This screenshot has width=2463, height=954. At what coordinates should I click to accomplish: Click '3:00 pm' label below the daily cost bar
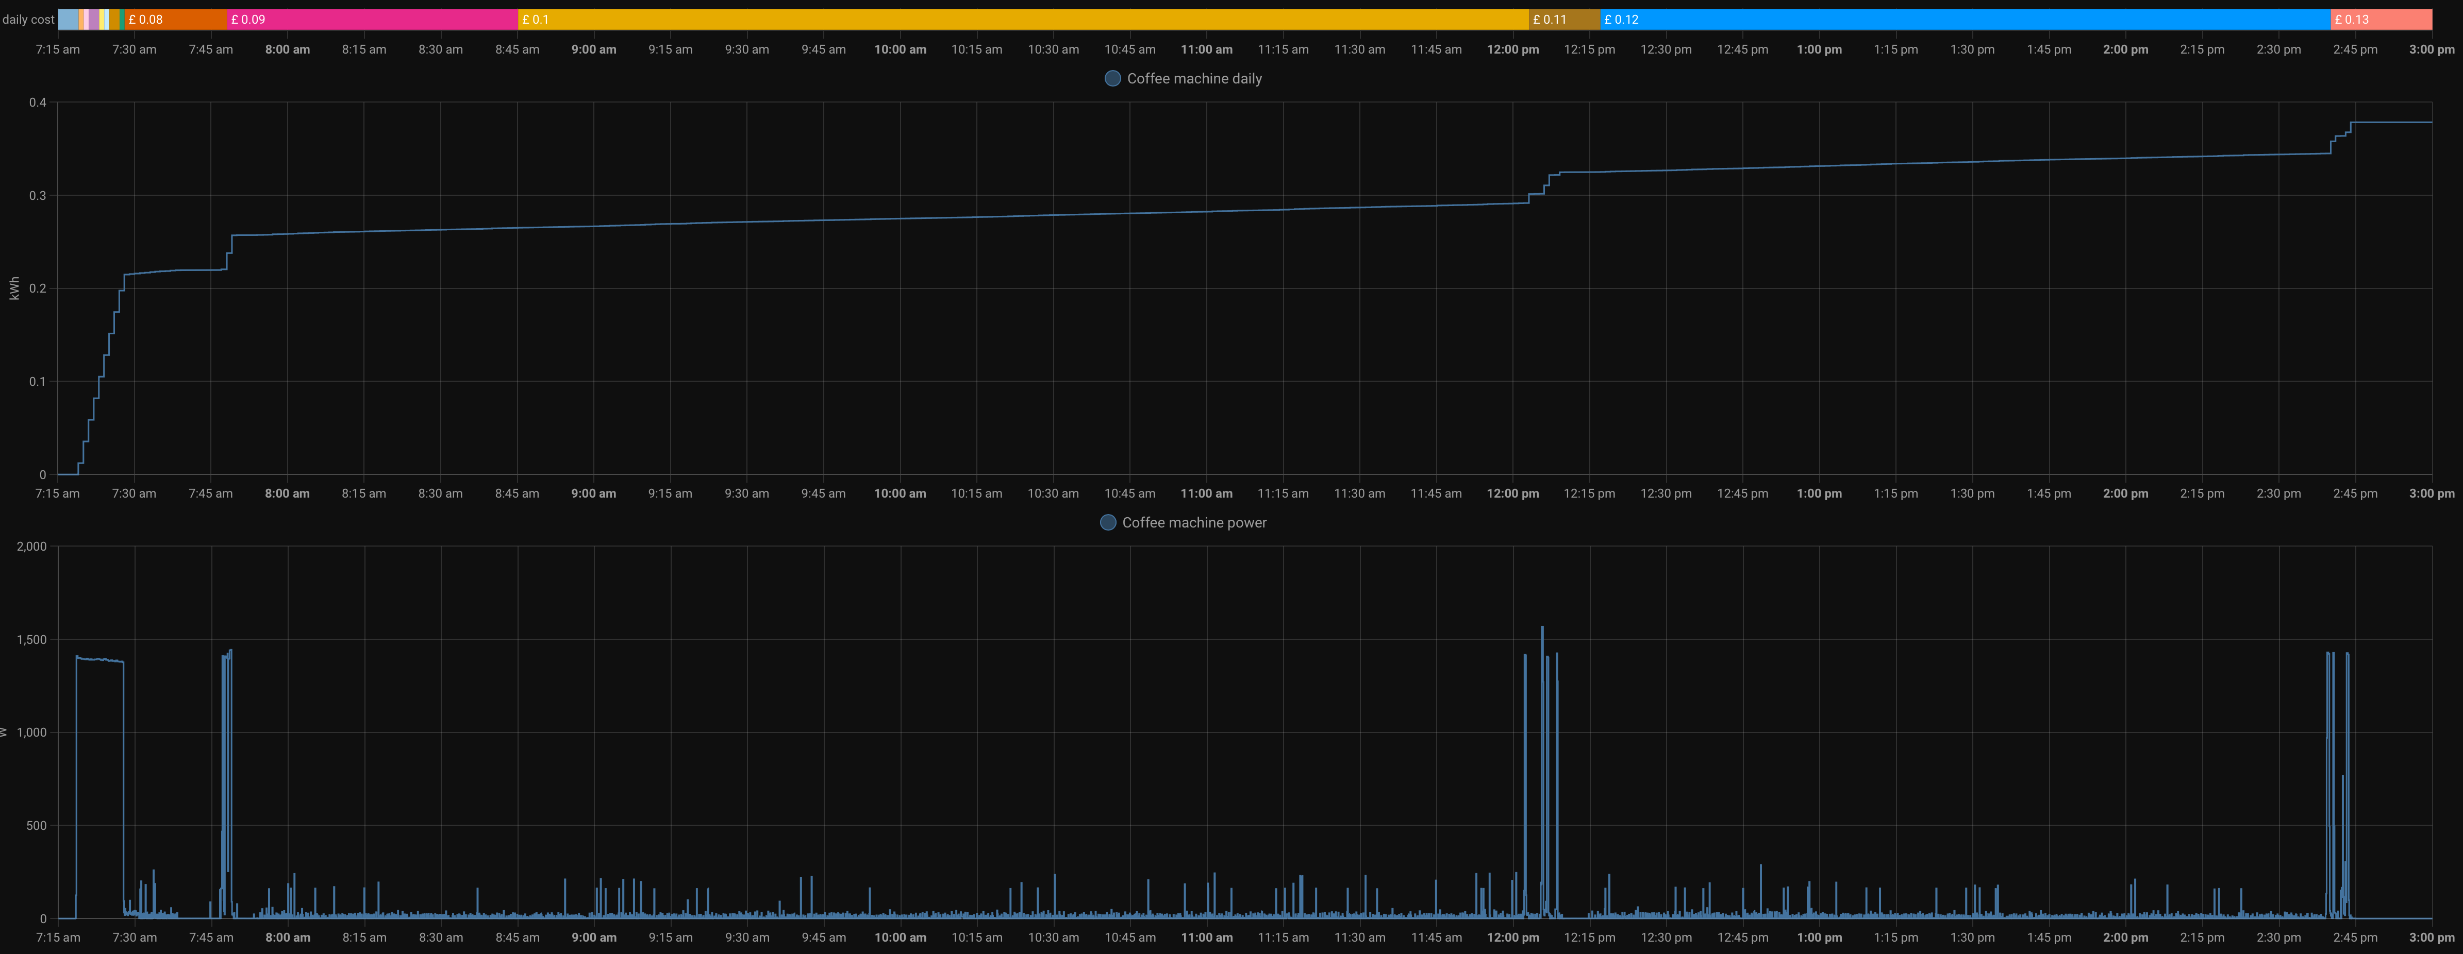pyautogui.click(x=2432, y=49)
